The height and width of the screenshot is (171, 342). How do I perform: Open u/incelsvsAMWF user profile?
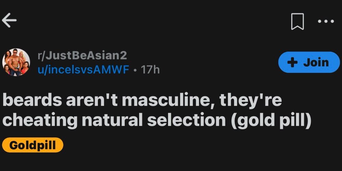click(83, 70)
